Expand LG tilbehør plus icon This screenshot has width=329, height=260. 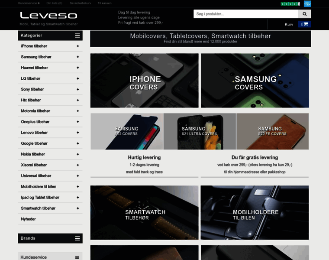coord(78,78)
